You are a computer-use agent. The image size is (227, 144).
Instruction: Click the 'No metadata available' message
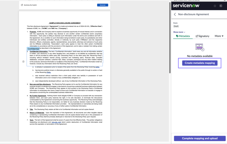[200, 56]
